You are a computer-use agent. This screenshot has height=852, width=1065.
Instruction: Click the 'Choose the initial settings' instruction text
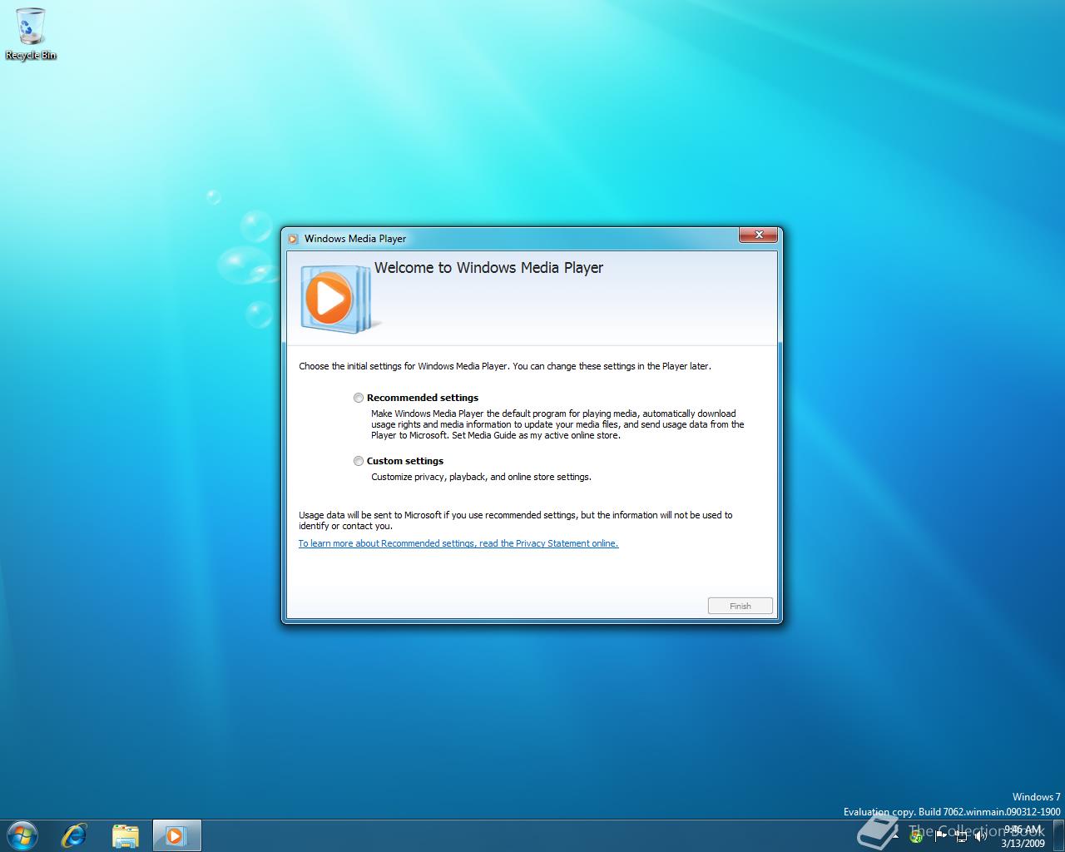505,366
